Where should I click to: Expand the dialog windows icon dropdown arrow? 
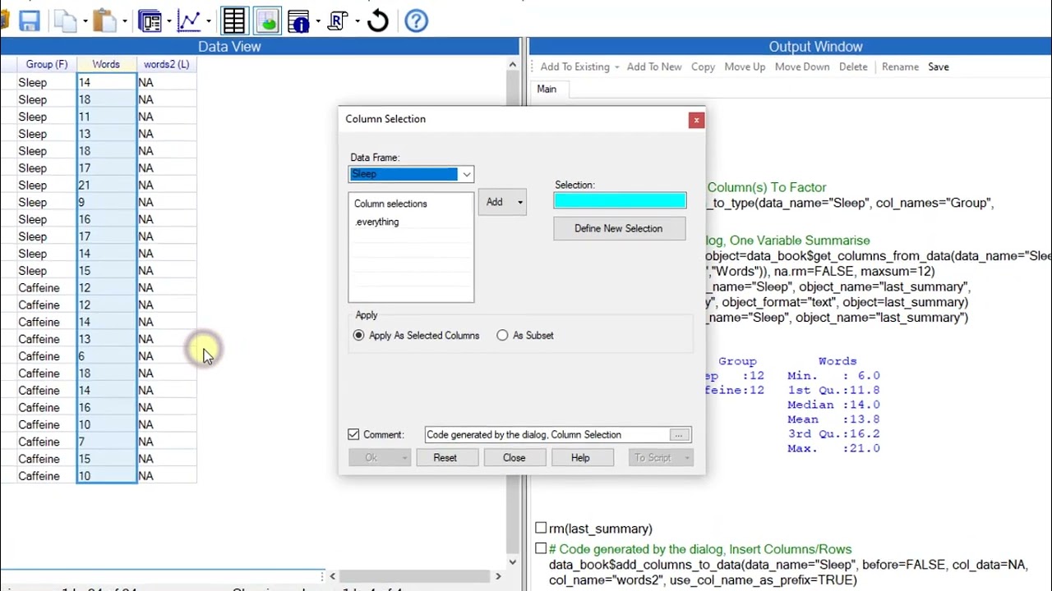click(168, 21)
